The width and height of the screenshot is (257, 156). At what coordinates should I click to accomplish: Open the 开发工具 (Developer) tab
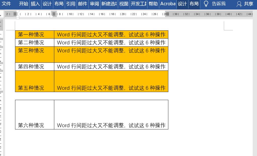(x=138, y=4)
